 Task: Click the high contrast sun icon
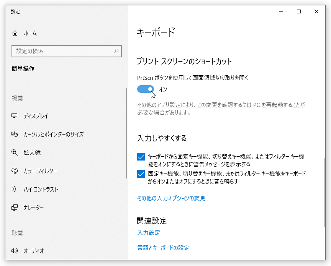point(14,189)
